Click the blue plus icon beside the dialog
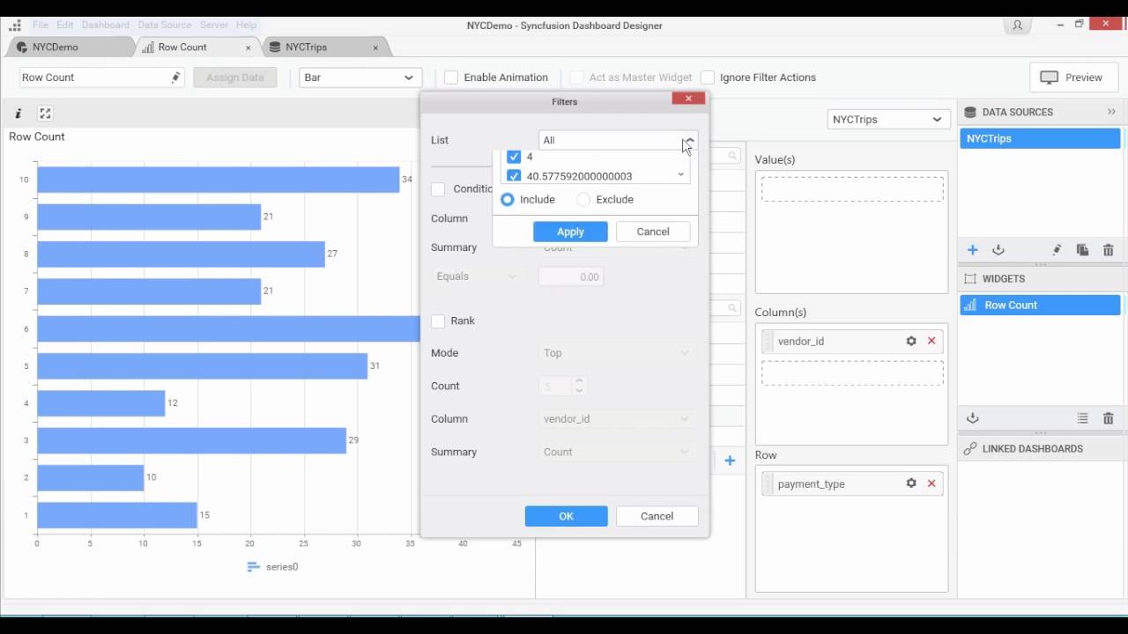 click(x=730, y=461)
